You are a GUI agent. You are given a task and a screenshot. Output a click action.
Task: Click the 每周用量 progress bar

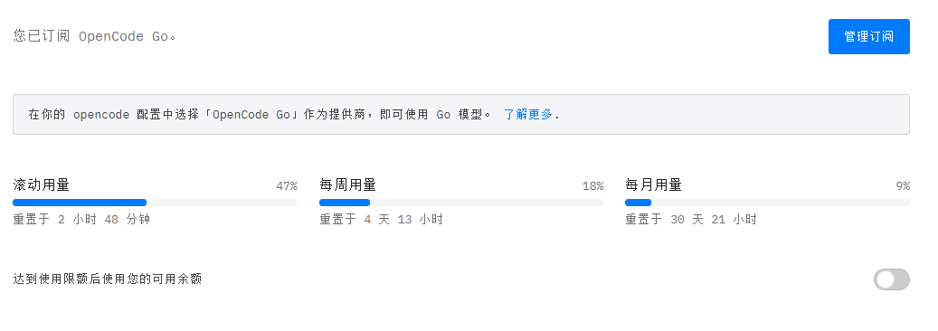click(461, 203)
